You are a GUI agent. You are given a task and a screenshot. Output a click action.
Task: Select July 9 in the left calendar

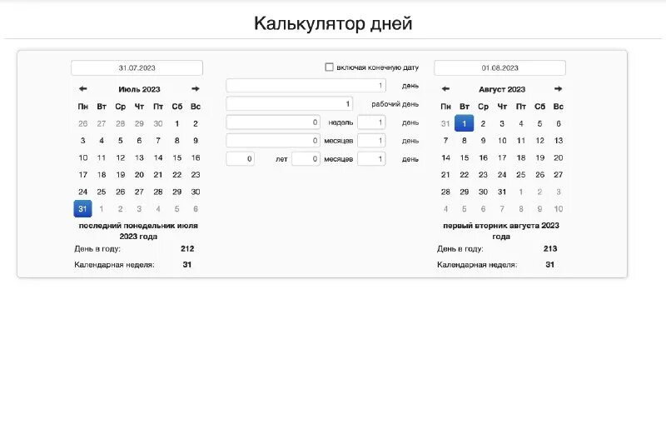click(196, 141)
